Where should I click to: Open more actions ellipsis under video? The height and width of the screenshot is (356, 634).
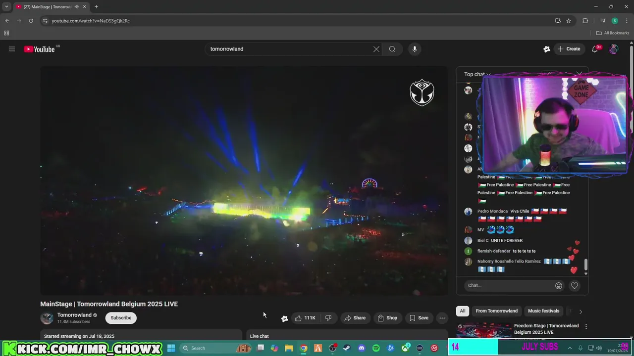click(442, 318)
